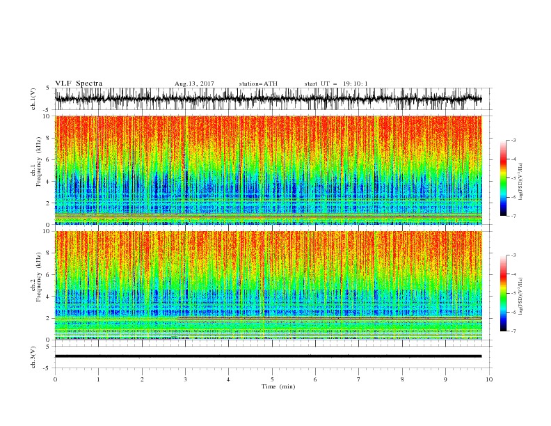
Task: Click the '0' tick label on the time axis
Action: click(55, 379)
